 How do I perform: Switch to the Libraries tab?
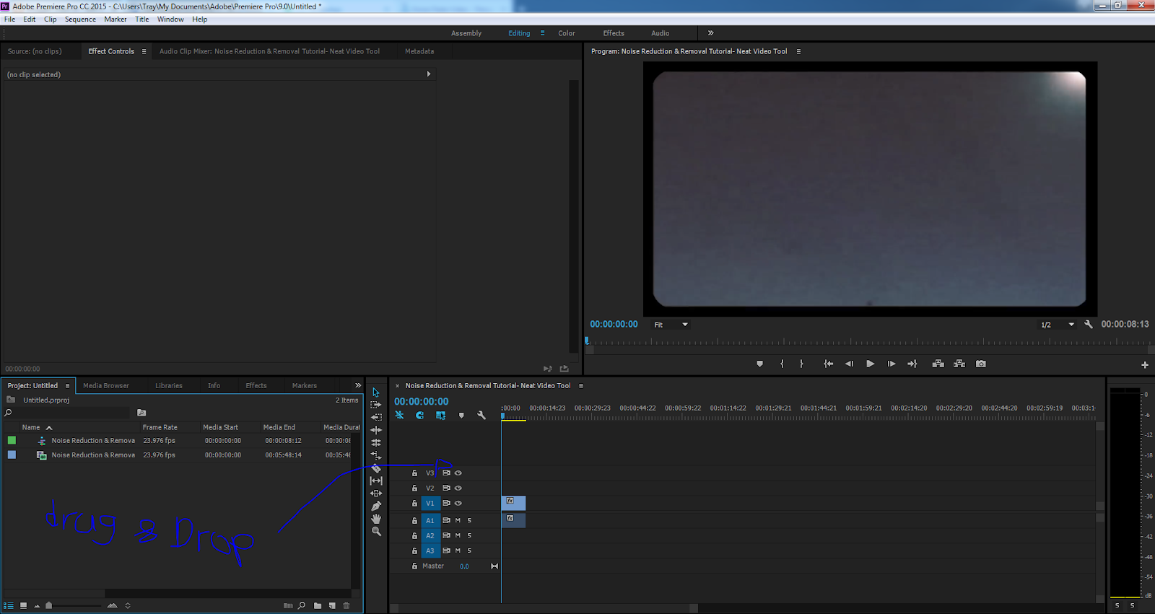pyautogui.click(x=169, y=385)
